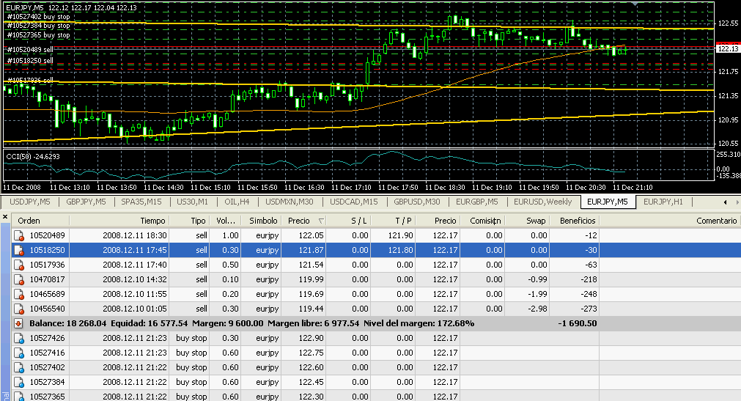Click the icon of sell order 10517936
Image resolution: width=741 pixels, height=401 pixels.
[20, 265]
